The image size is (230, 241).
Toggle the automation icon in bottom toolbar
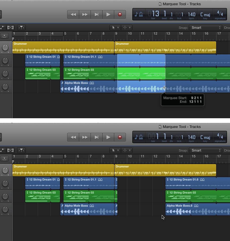(x=3, y=150)
